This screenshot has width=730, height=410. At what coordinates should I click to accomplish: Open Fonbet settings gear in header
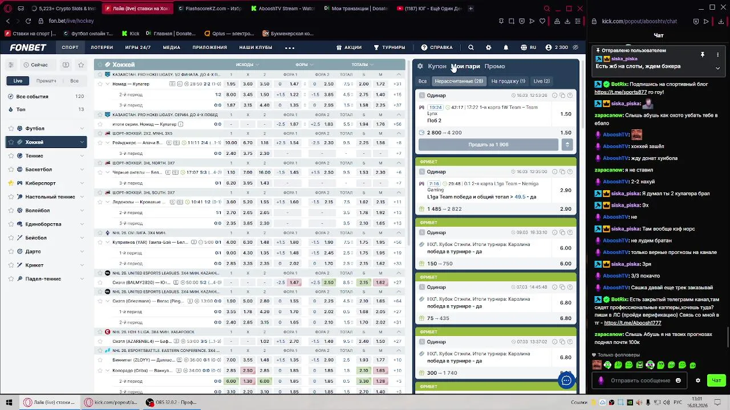[488, 47]
